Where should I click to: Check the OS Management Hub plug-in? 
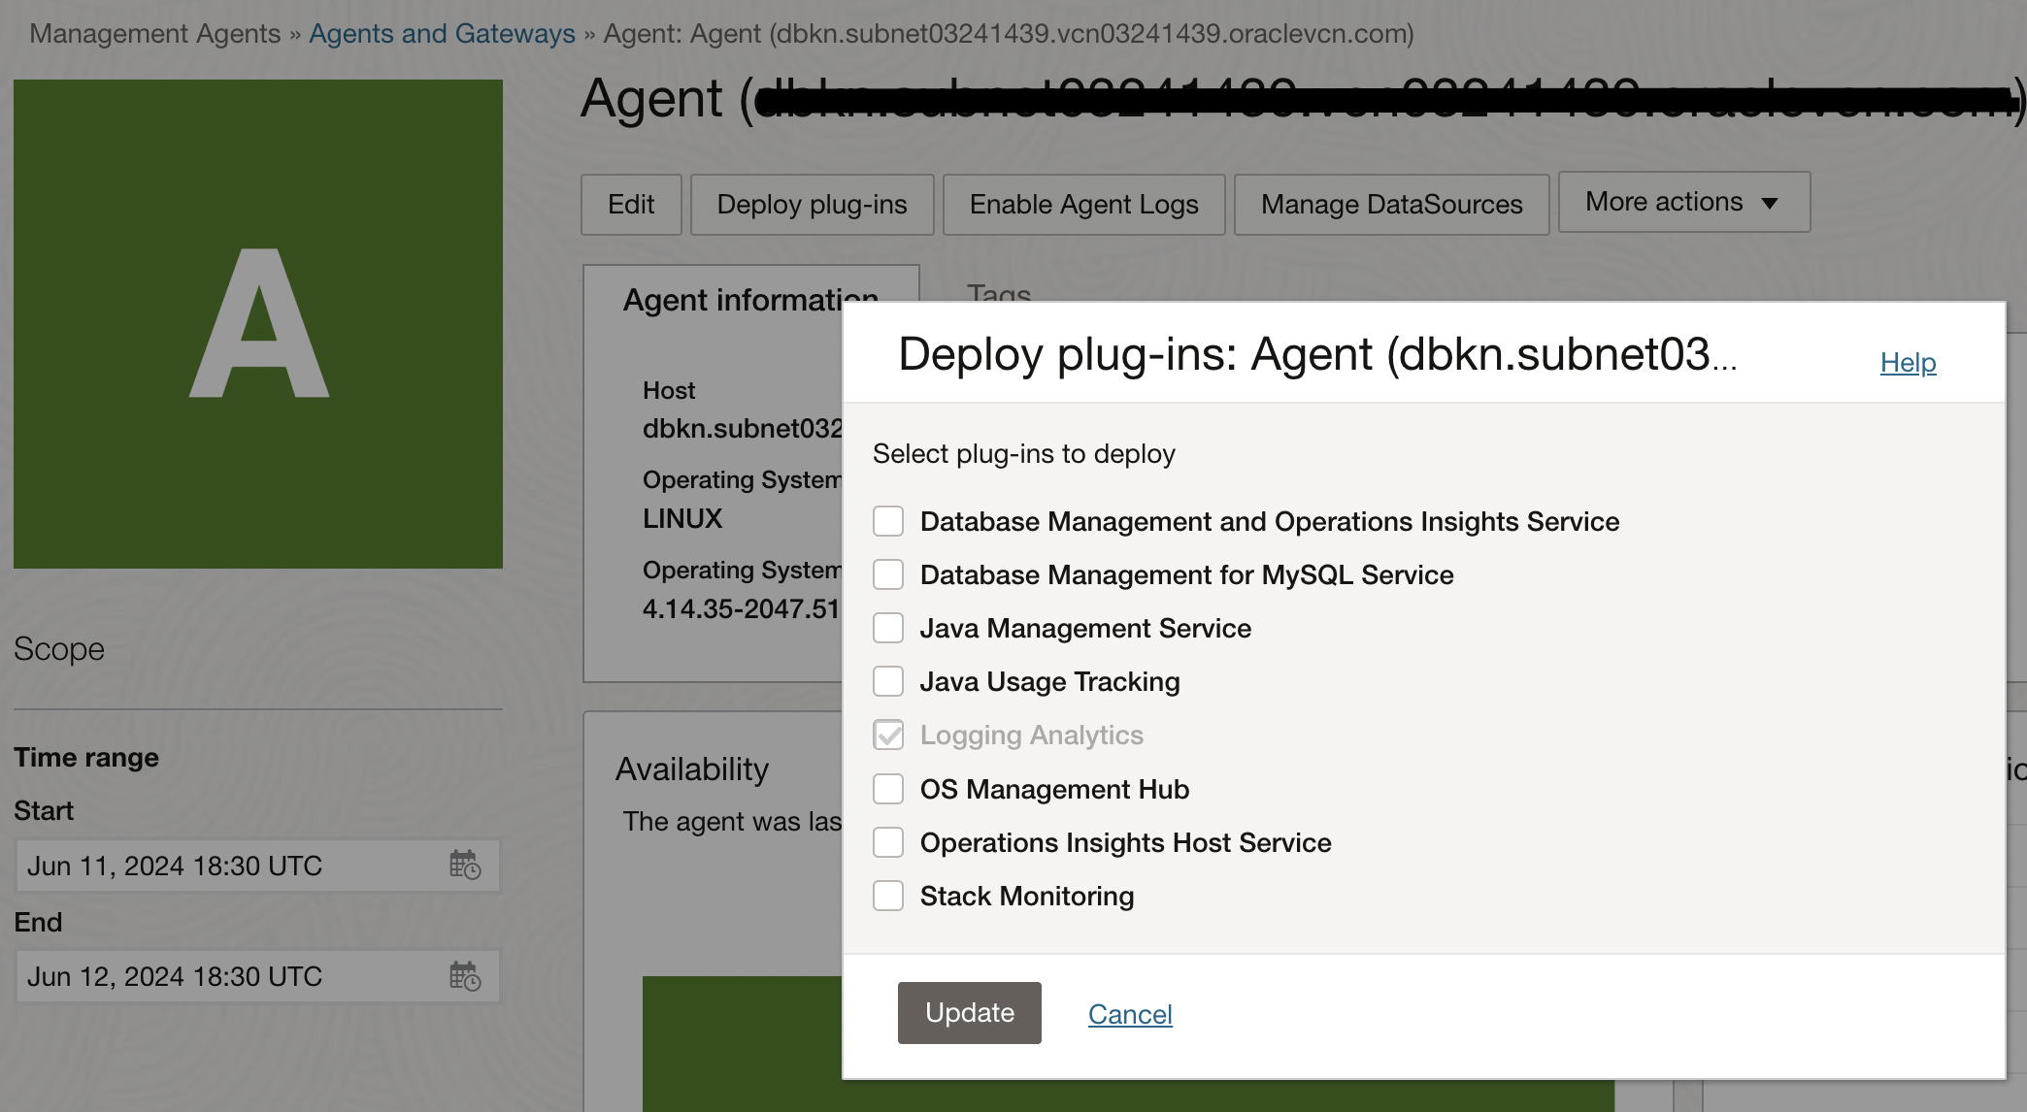pos(888,789)
